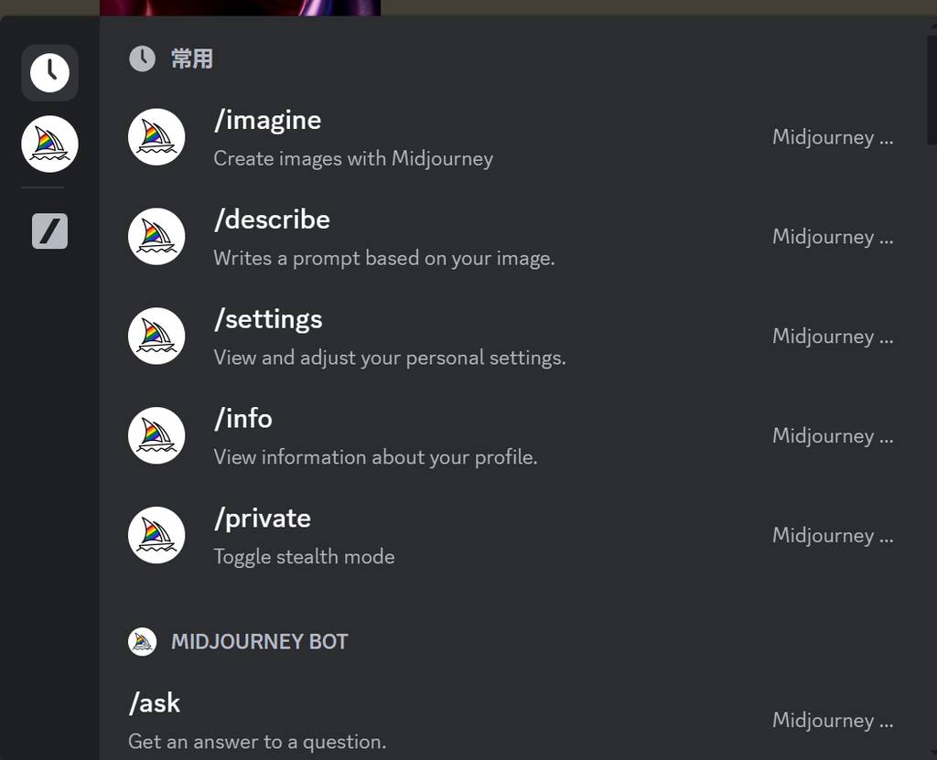Click "Create images with Midjourney" description
The height and width of the screenshot is (760, 937).
coord(353,159)
